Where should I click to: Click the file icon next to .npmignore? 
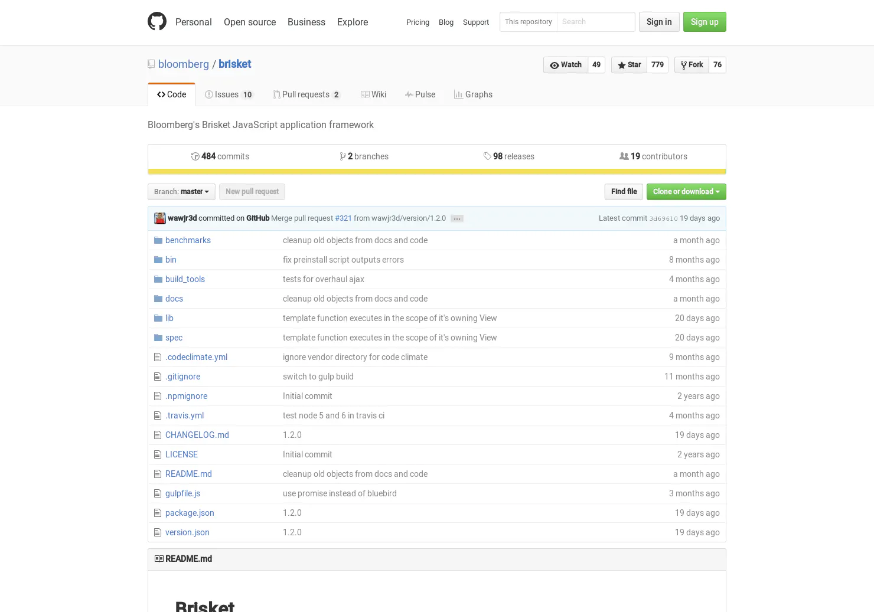(158, 396)
